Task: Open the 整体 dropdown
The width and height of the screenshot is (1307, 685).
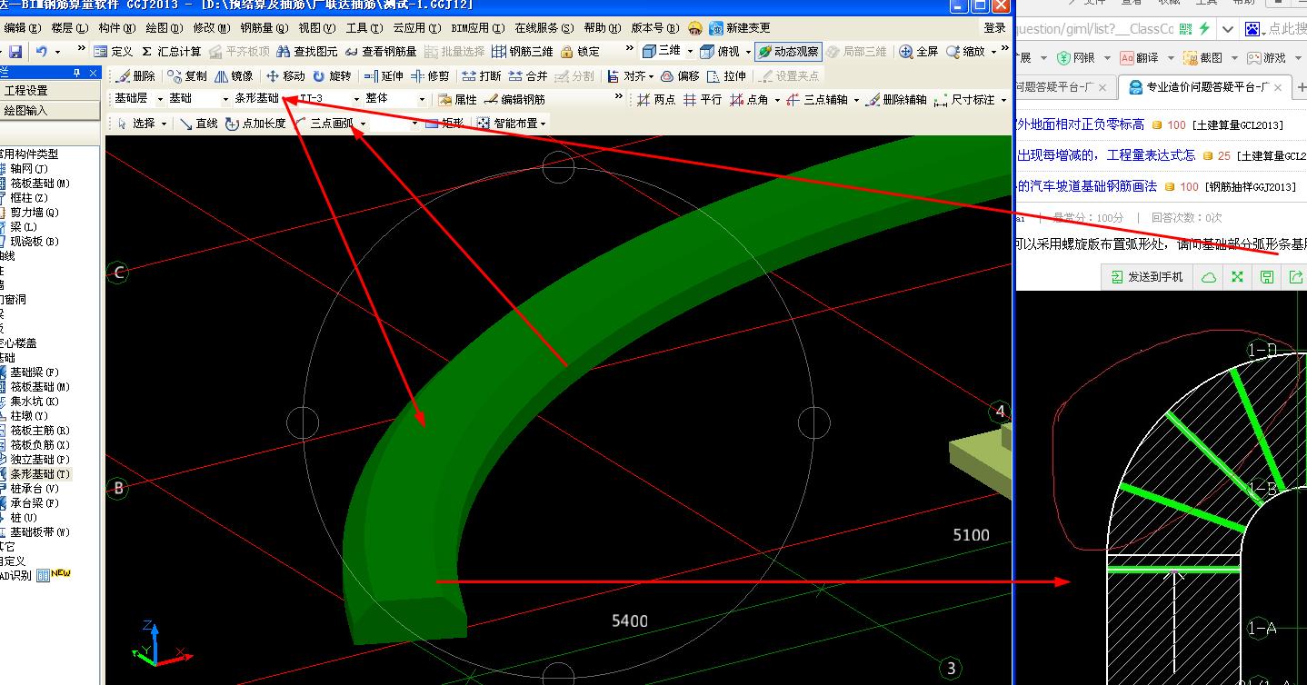Action: (x=422, y=99)
